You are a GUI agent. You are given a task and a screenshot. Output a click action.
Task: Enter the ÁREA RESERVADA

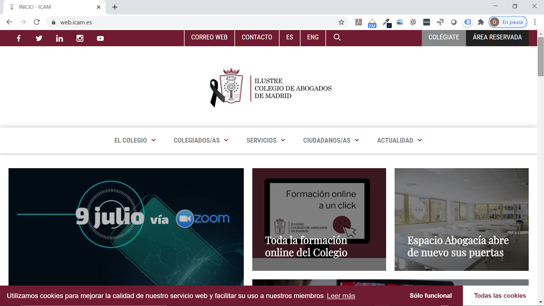497,38
